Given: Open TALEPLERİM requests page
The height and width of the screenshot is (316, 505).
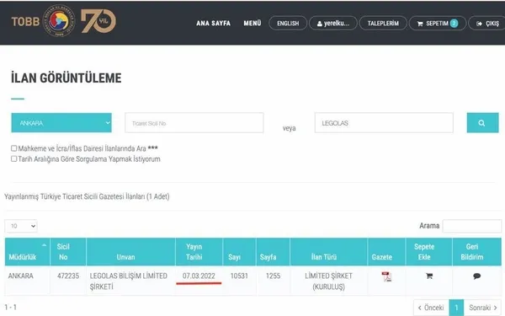Looking at the screenshot, I should (x=383, y=24).
